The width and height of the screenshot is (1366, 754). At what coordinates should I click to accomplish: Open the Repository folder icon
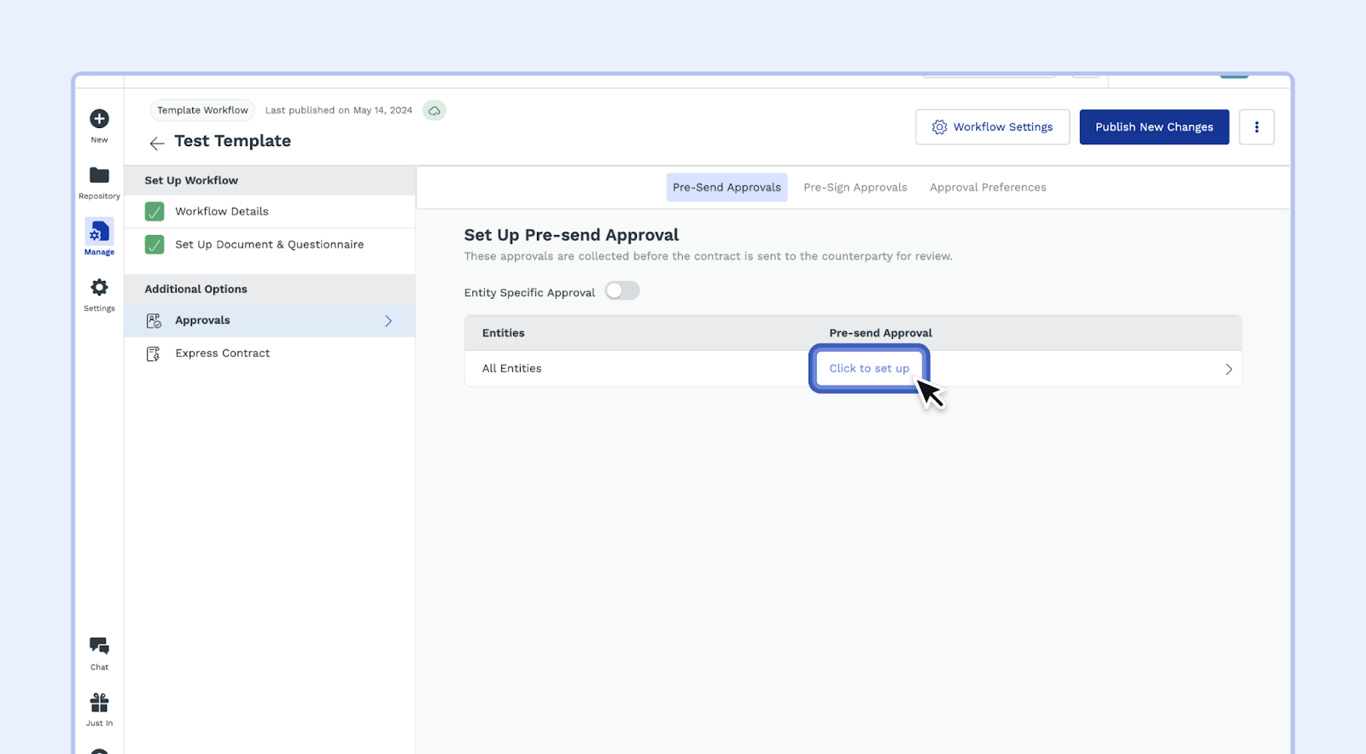coord(99,176)
